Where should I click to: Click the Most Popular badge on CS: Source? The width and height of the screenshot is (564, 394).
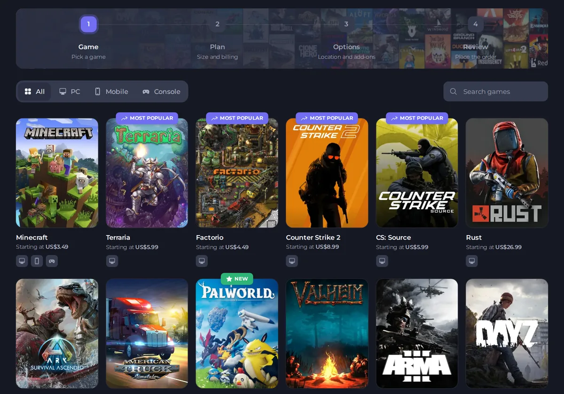point(417,118)
